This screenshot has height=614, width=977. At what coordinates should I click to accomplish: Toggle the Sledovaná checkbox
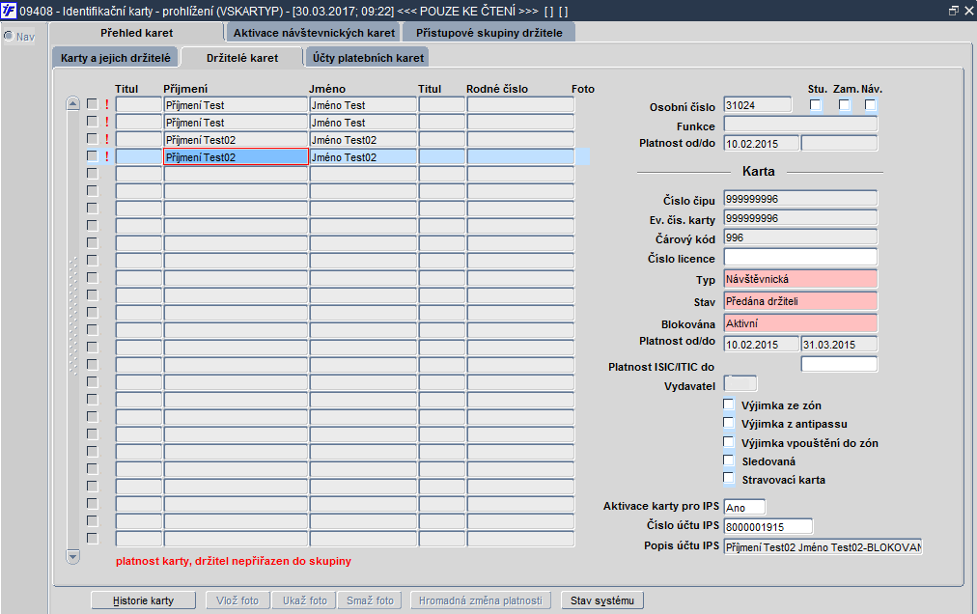[728, 460]
